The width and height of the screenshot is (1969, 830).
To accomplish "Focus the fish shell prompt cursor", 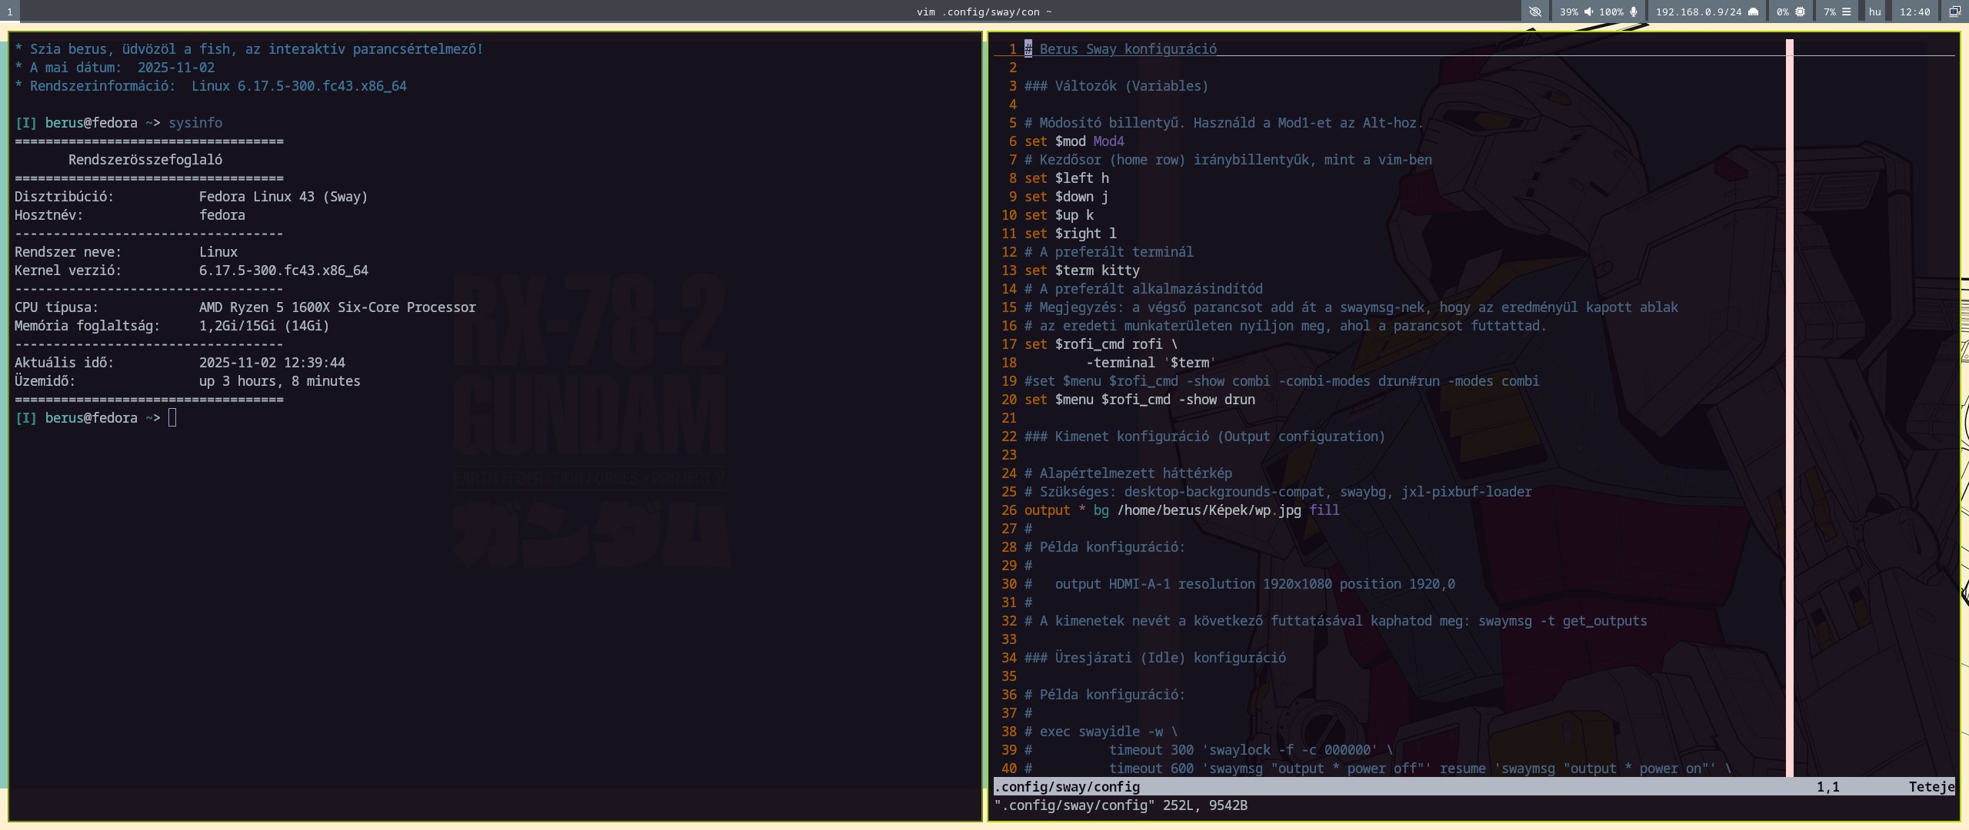I will [172, 417].
